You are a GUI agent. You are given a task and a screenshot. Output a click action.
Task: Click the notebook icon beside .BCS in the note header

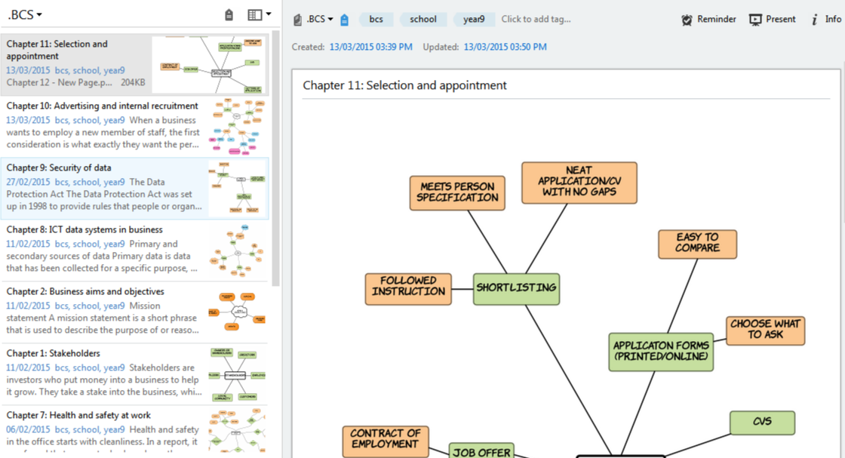pos(297,20)
